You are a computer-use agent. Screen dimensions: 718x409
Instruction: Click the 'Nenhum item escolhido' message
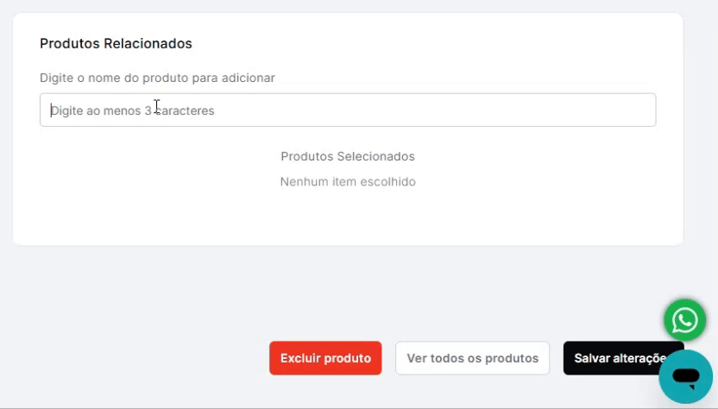348,182
